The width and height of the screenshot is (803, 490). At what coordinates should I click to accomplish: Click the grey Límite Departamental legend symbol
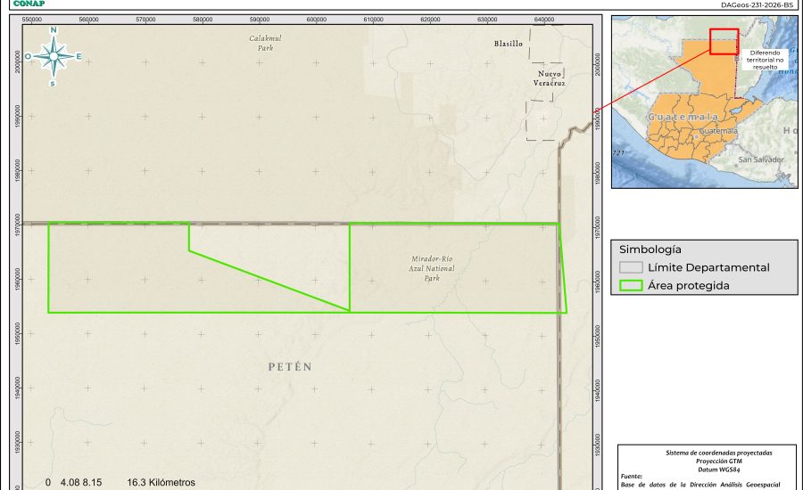631,267
